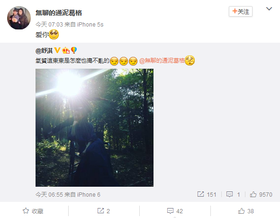This screenshot has height=218, width=280.
Task: Open the @舒淇 username link
Action: point(44,51)
